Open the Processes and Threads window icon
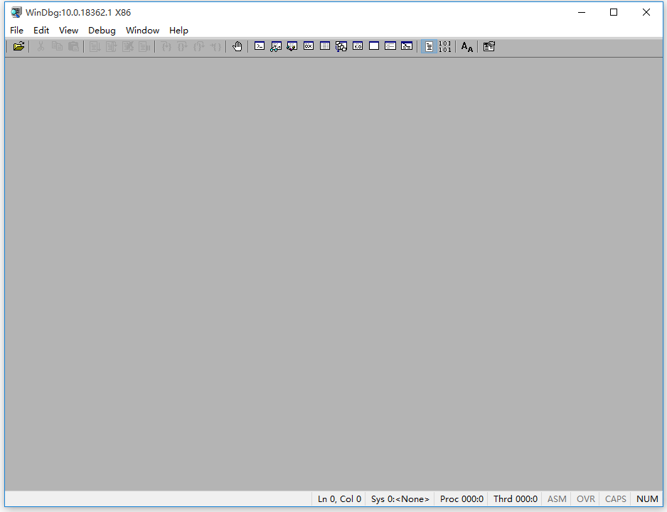The width and height of the screenshot is (667, 512). click(x=390, y=46)
